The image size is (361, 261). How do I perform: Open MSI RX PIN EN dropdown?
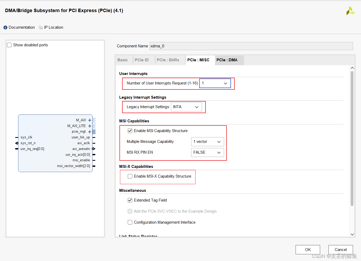click(207, 152)
